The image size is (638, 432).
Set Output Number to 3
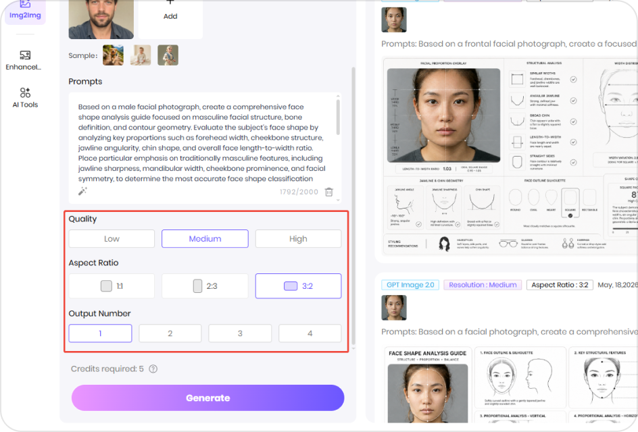click(x=240, y=333)
